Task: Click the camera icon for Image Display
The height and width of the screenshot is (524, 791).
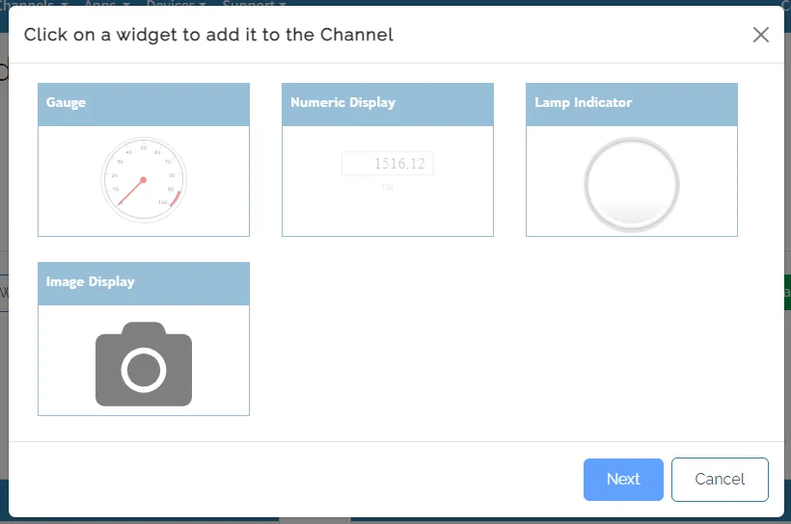Action: [144, 364]
